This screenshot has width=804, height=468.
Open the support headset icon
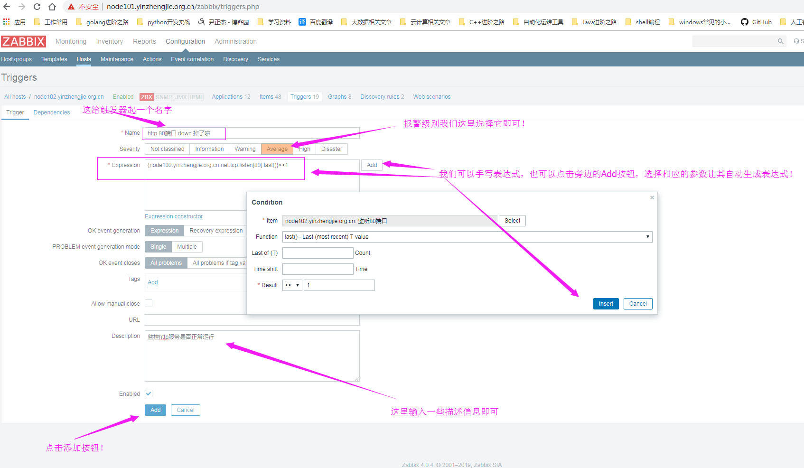point(796,41)
